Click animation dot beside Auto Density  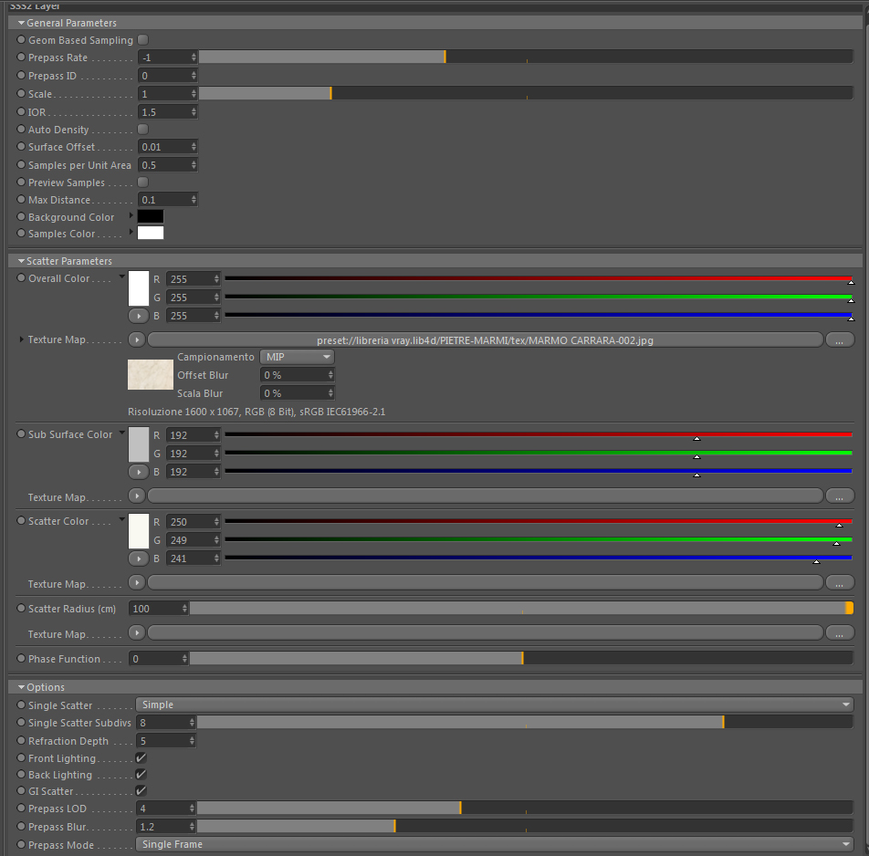(21, 129)
